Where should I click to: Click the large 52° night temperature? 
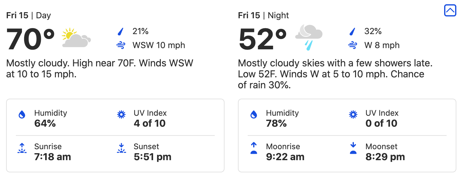click(x=262, y=39)
